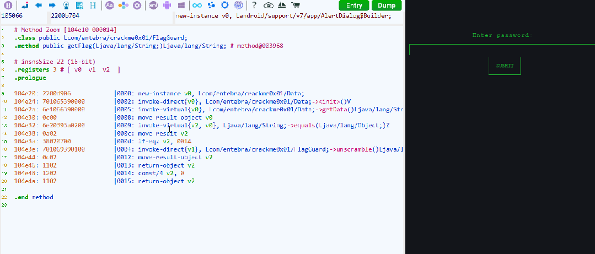Click the blue infinity loop icon
Screen dimensions: 595x254
point(197,6)
